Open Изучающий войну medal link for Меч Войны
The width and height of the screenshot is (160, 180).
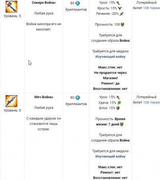pos(111,156)
